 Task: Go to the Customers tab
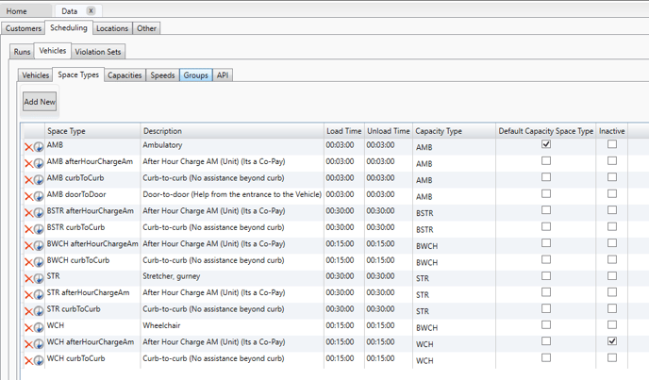click(24, 28)
